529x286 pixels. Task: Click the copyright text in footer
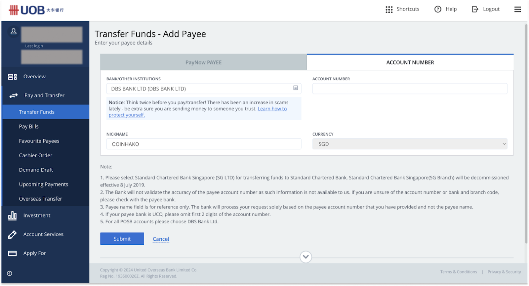tap(149, 273)
